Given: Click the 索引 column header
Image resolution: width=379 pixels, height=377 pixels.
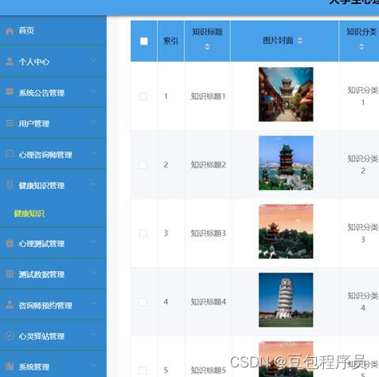Looking at the screenshot, I should tap(171, 41).
